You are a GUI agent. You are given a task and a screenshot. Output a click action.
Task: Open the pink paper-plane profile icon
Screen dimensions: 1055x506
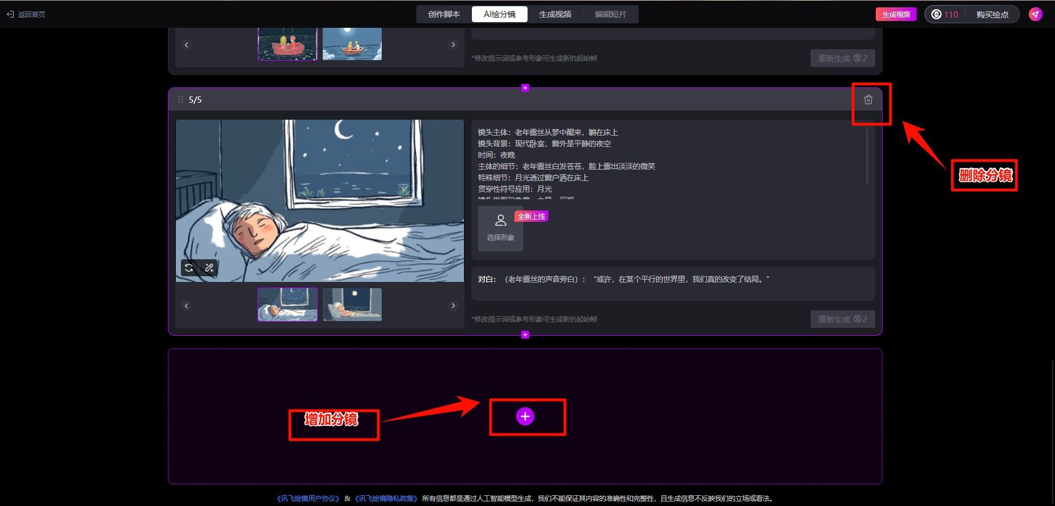(x=1036, y=14)
